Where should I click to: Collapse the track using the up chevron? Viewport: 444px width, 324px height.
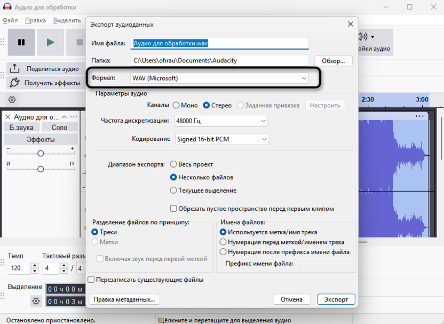point(64,117)
